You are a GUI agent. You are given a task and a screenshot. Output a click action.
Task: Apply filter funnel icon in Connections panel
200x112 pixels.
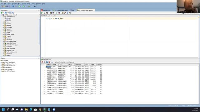click(8, 13)
